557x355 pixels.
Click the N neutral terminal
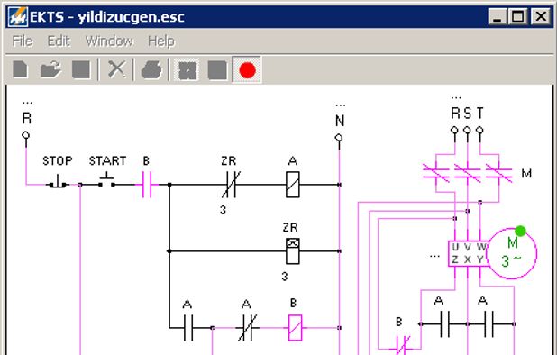pyautogui.click(x=339, y=138)
